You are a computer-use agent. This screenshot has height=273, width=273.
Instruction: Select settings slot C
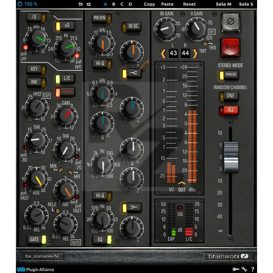pos(122,4)
